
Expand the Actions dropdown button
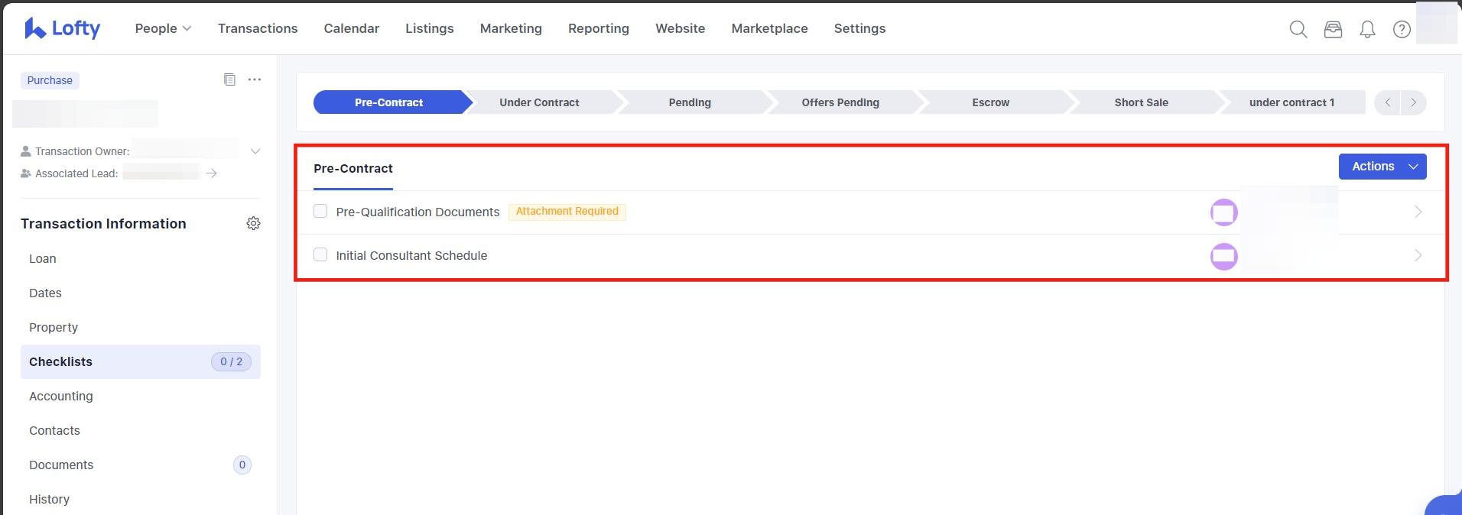click(x=1382, y=167)
